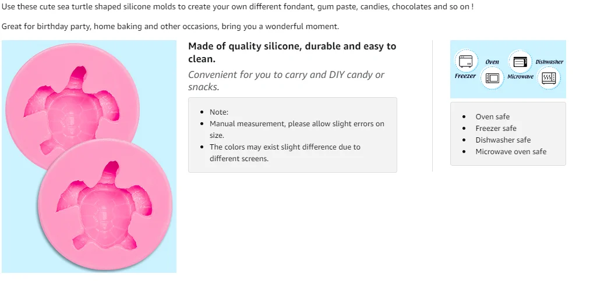Click the "Great for birthday party" sentence

(x=170, y=27)
